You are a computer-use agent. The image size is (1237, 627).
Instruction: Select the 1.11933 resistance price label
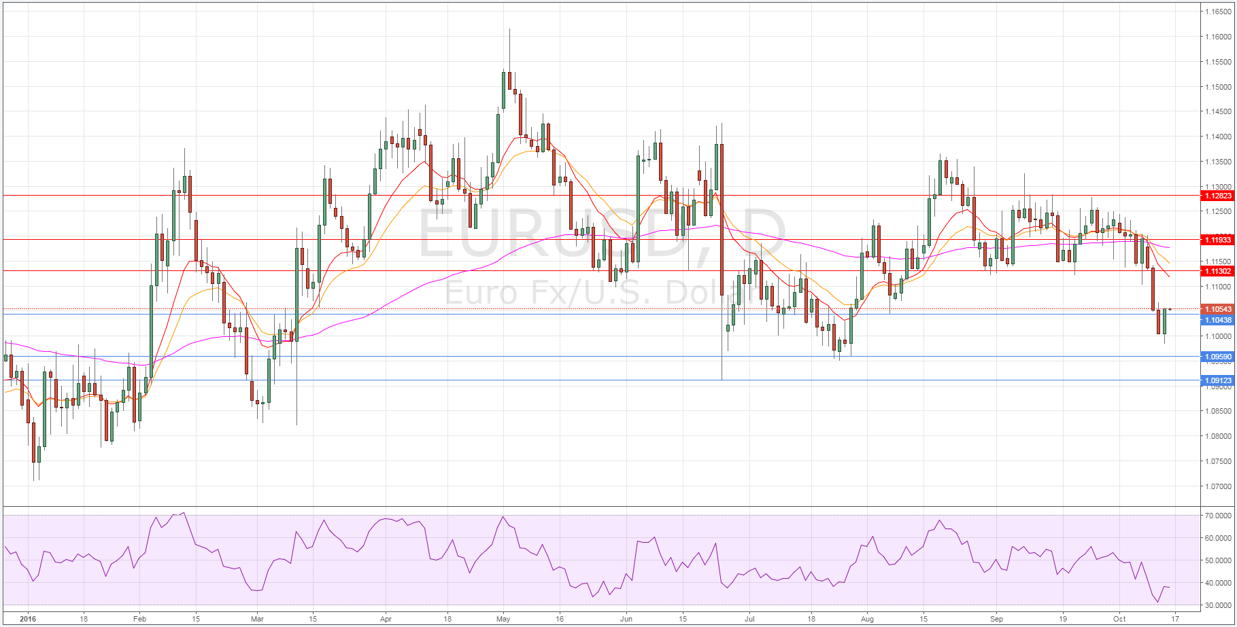point(1217,240)
